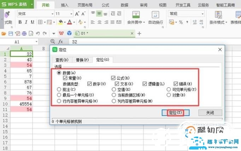This screenshot has height=151, width=241.
Task: Open the 替换(P) tab in dialog
Action: coord(82,60)
